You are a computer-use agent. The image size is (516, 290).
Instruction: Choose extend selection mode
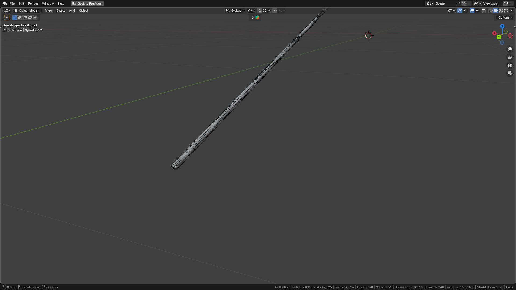[x=20, y=17]
